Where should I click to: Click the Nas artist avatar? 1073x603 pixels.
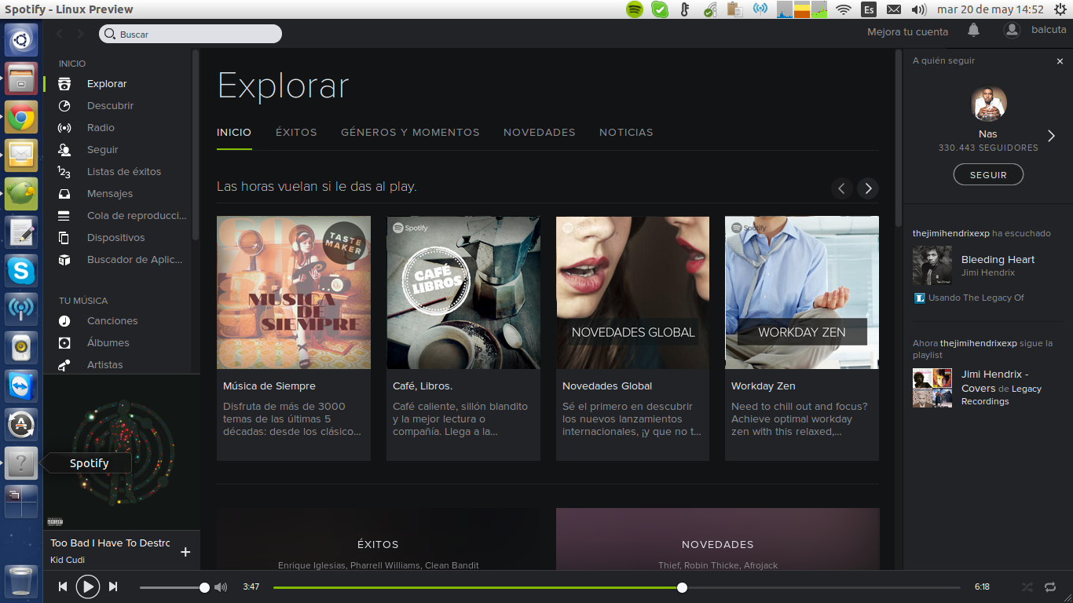pyautogui.click(x=988, y=104)
